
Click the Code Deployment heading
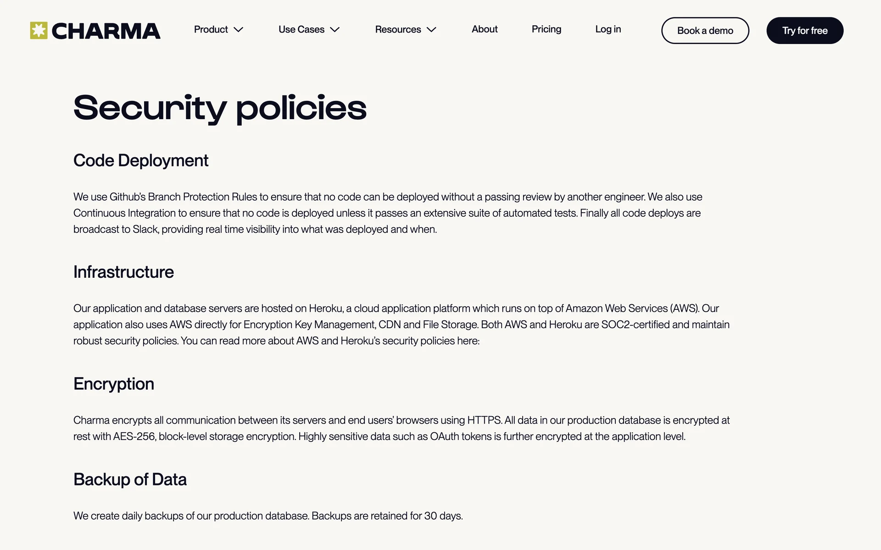click(x=140, y=160)
